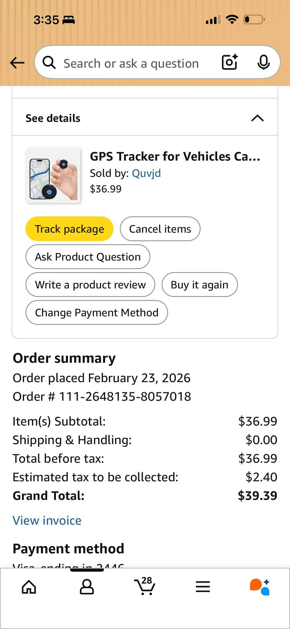Viewport: 290px width, 629px height.
Task: Open the View invoice link
Action: [x=47, y=520]
